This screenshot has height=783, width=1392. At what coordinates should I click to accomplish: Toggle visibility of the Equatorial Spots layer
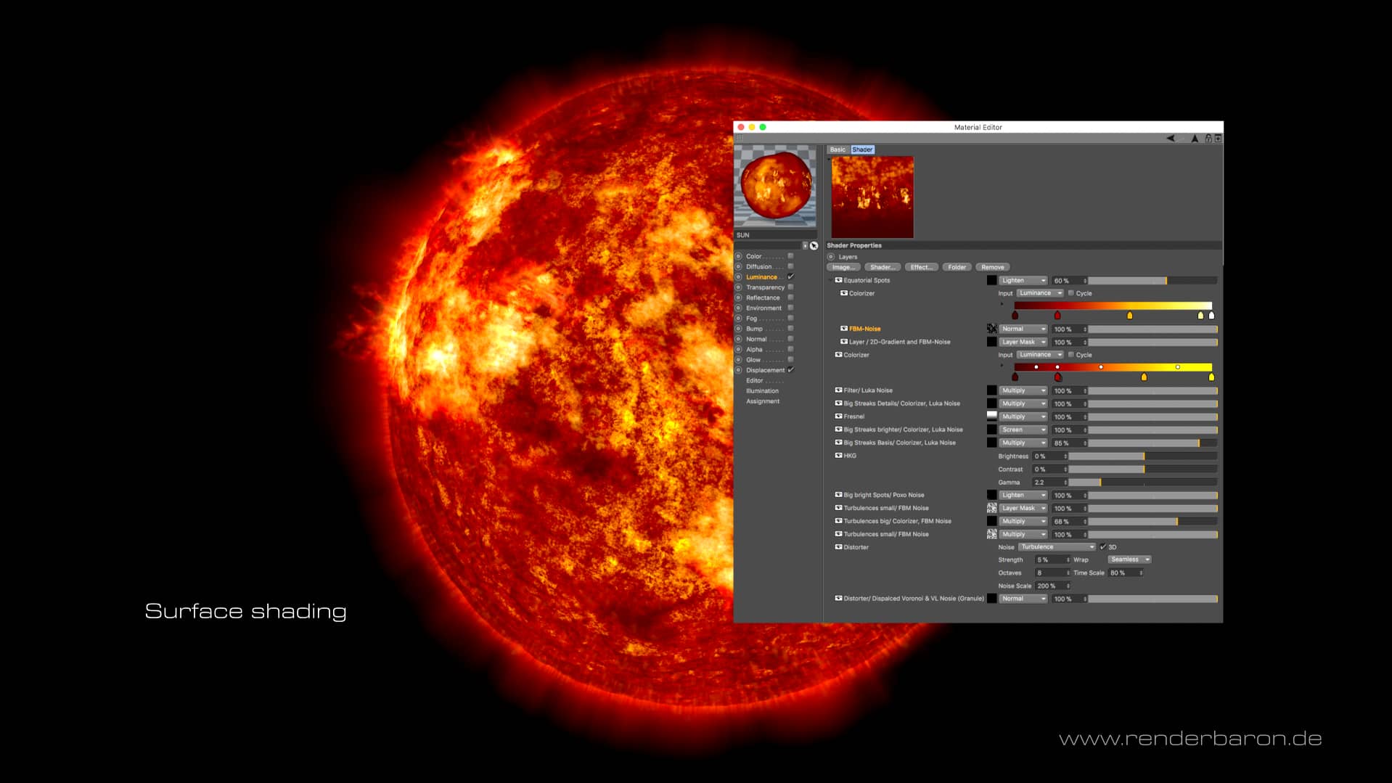pos(839,280)
